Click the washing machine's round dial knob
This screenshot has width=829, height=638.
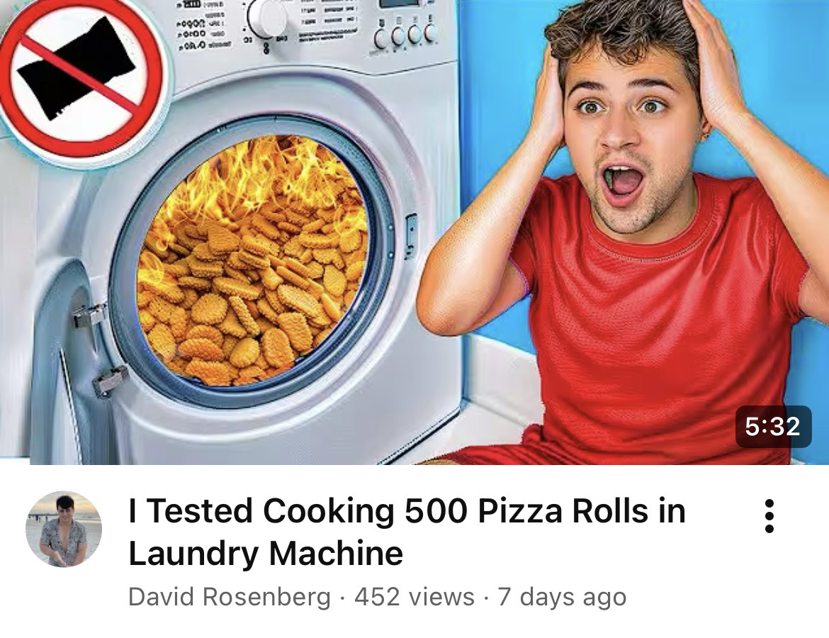tap(267, 17)
